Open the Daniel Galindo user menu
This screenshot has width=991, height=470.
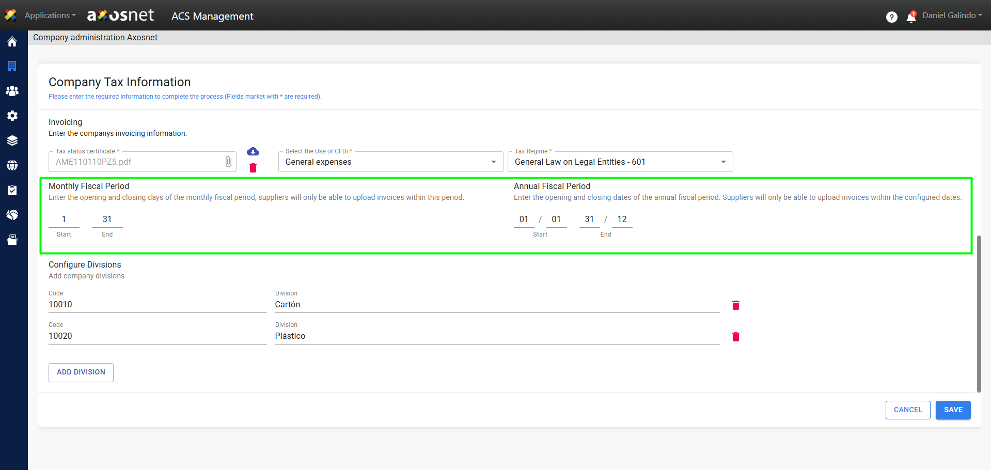point(952,15)
